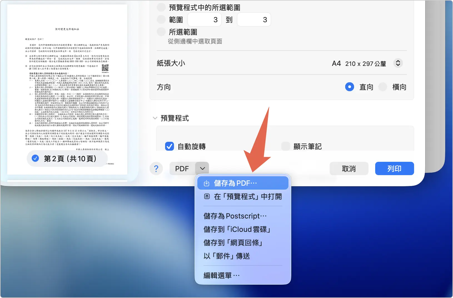Click the document page preview thumbnail
Screen dimensions: 453x298
tap(67, 89)
